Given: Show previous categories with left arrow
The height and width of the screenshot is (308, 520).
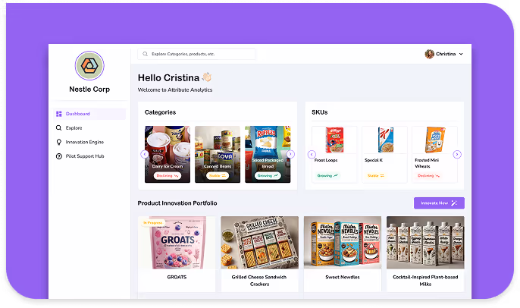Looking at the screenshot, I should [x=144, y=154].
